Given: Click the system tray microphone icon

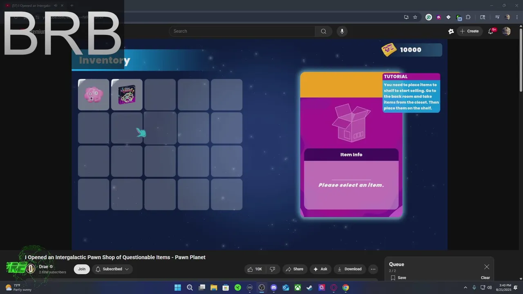Looking at the screenshot, I should (474, 287).
